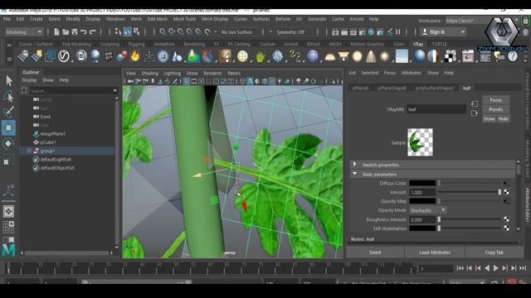Click the Pause render icon in status line

tap(398, 32)
